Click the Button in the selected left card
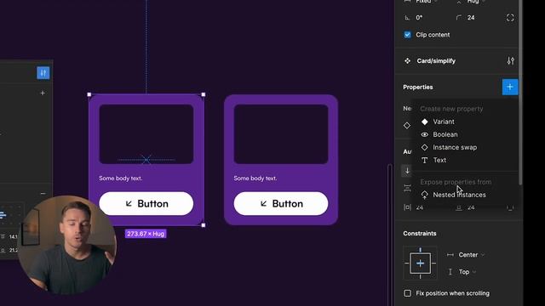The width and height of the screenshot is (545, 306). (146, 204)
